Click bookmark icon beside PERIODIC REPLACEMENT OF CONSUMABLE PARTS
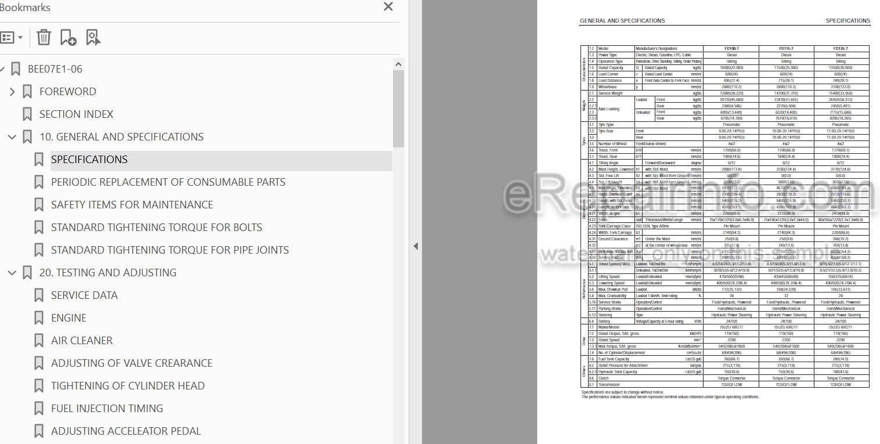The height and width of the screenshot is (444, 880). [x=38, y=182]
